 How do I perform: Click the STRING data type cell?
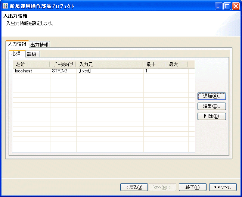click(x=63, y=71)
